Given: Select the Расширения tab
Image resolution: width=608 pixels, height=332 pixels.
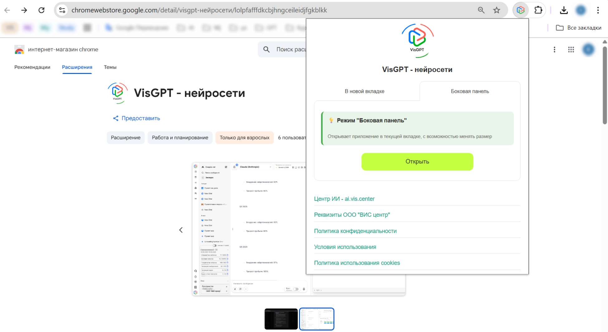Looking at the screenshot, I should tap(77, 67).
